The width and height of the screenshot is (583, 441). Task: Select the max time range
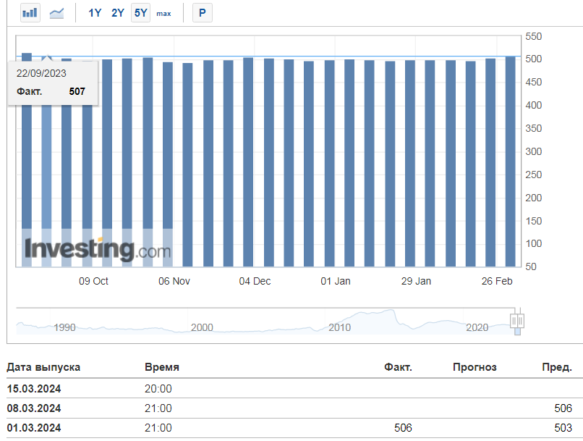click(163, 14)
